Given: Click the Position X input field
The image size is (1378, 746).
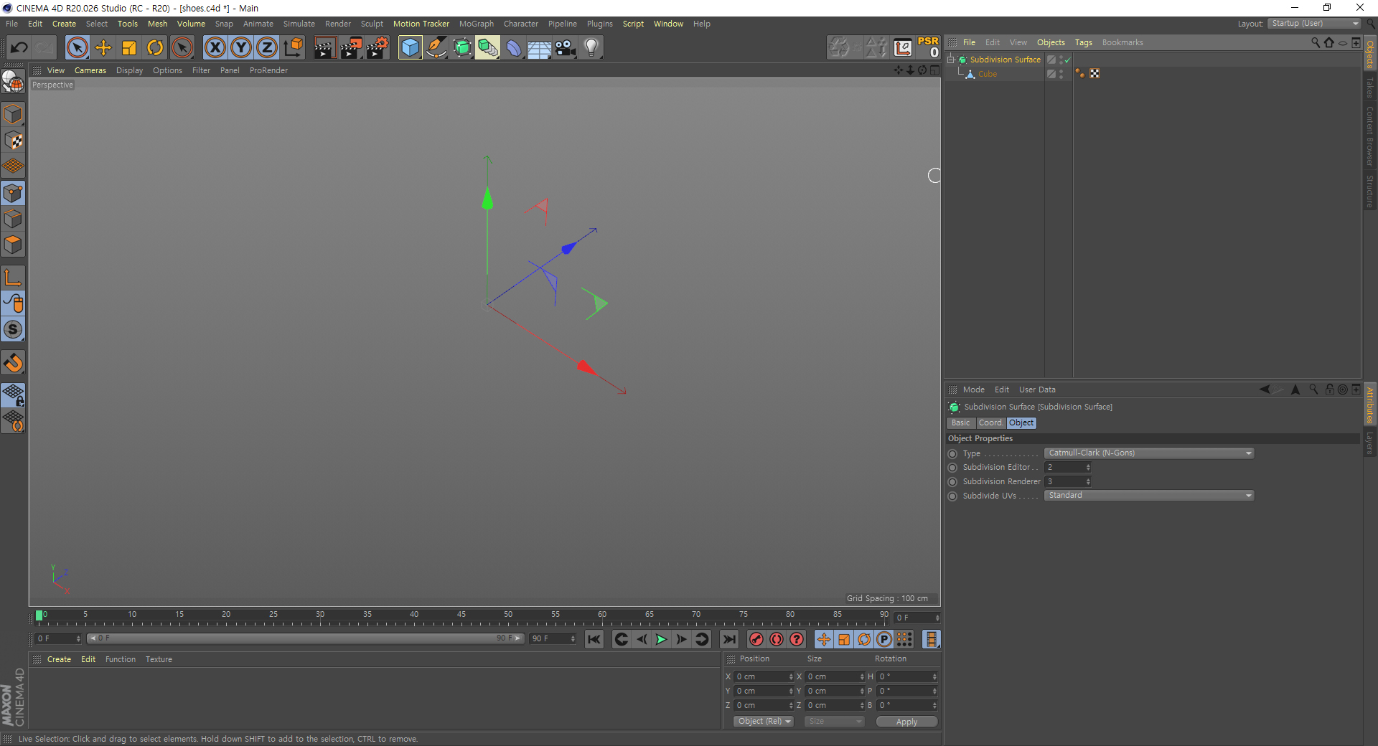Looking at the screenshot, I should (763, 676).
